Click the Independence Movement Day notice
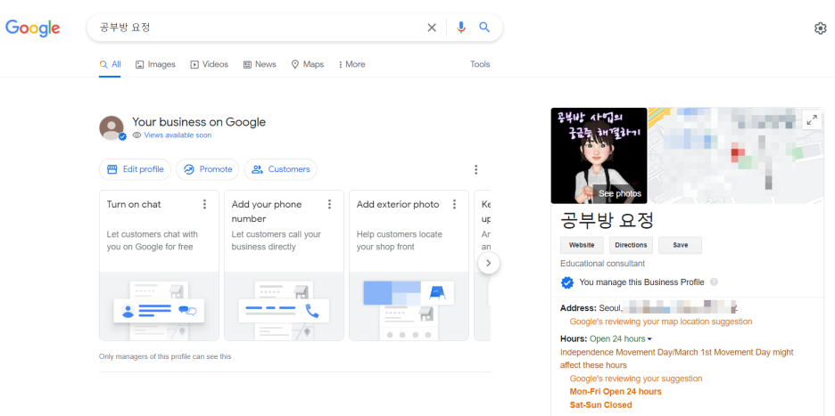Screen dimensions: 835x416 click(677, 359)
